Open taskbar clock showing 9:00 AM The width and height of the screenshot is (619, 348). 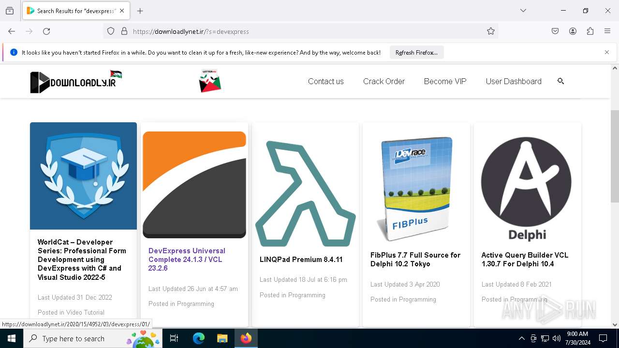(577, 338)
